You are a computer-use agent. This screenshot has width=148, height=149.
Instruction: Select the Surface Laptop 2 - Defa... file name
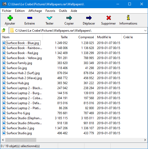coord(24,103)
